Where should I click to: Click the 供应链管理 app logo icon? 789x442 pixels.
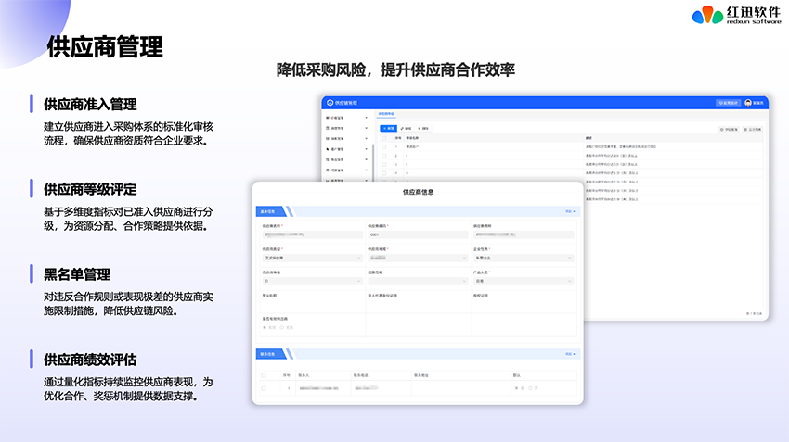[329, 102]
